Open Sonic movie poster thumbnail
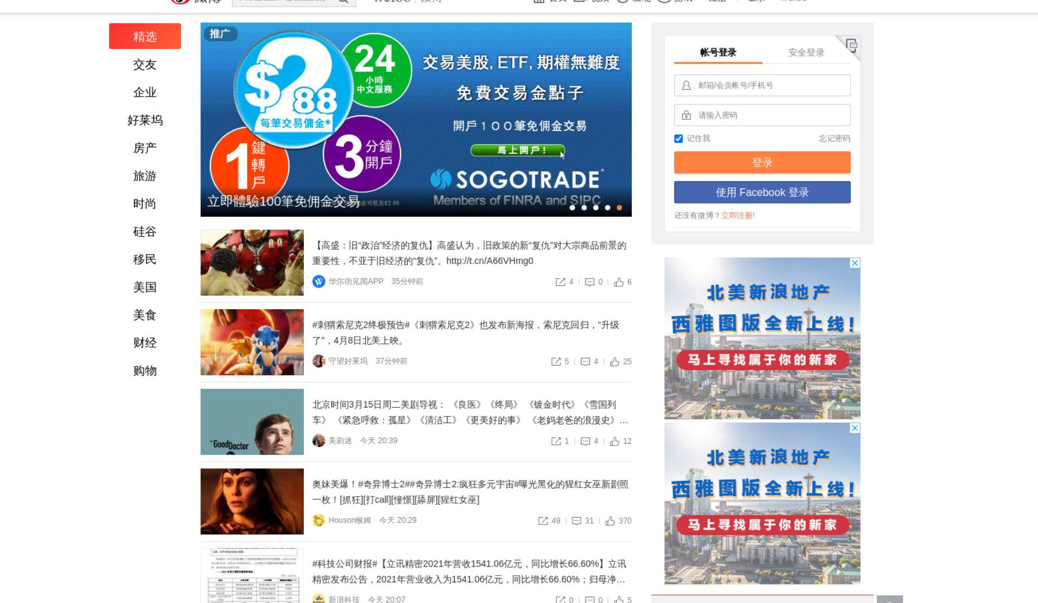The width and height of the screenshot is (1038, 603). tap(252, 342)
